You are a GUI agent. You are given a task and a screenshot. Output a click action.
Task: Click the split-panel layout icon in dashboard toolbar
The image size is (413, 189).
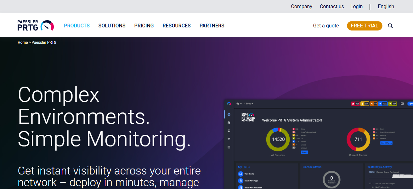pyautogui.click(x=402, y=104)
